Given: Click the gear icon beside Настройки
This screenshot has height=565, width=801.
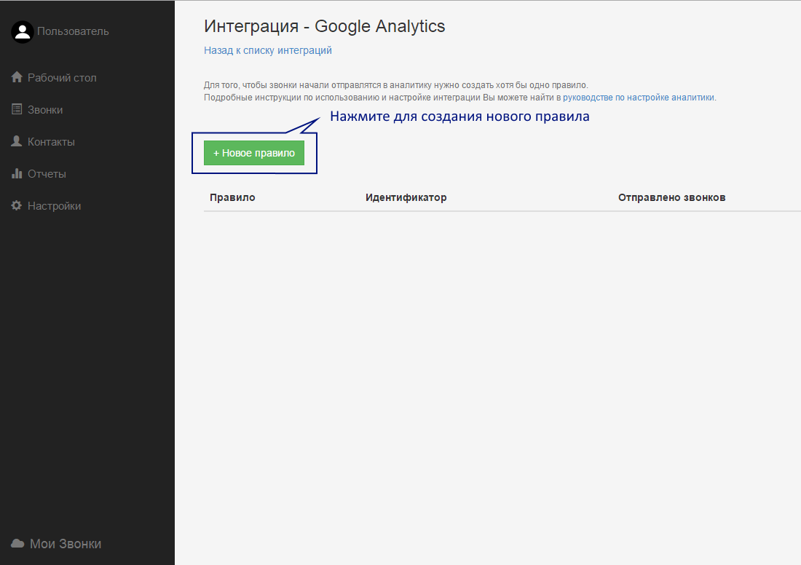Looking at the screenshot, I should click(x=17, y=205).
